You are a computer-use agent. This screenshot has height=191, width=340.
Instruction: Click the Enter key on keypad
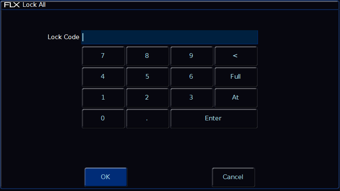(x=214, y=118)
